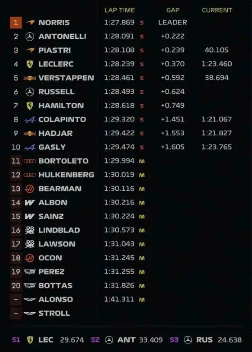Open driver entry STROLL

pos(54,313)
